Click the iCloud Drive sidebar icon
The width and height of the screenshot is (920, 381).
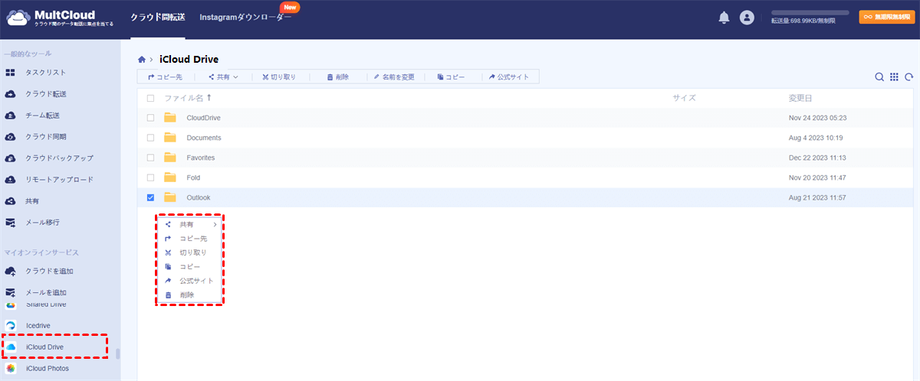tap(11, 347)
